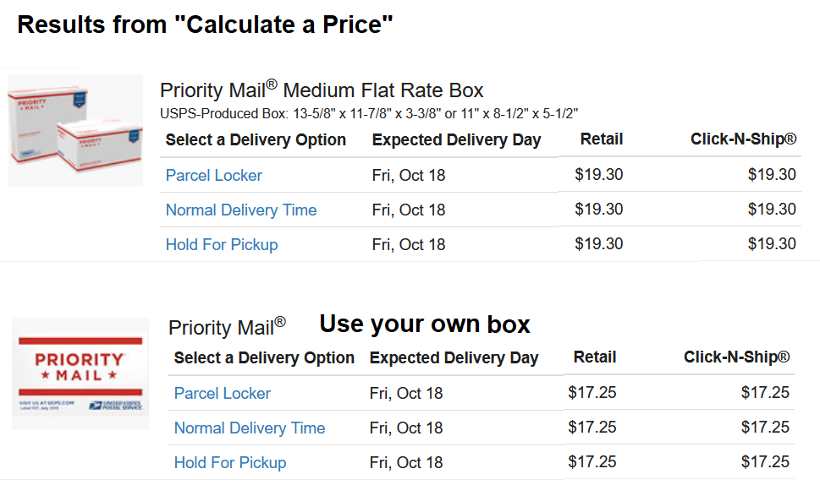Click the Retail column header in the Flat Rate table
The width and height of the screenshot is (820, 496).
coord(602,139)
